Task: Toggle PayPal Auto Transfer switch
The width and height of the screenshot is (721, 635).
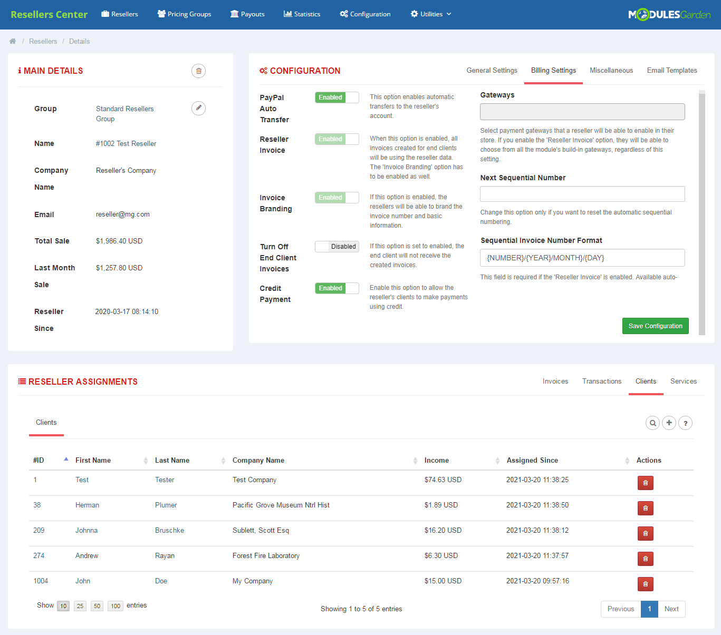Action: click(x=337, y=97)
